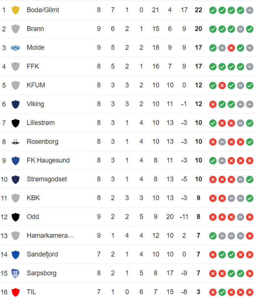Select Odd's gray draw form icon

pyautogui.click(x=241, y=217)
